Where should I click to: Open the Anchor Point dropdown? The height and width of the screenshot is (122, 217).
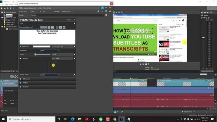tap(50, 75)
